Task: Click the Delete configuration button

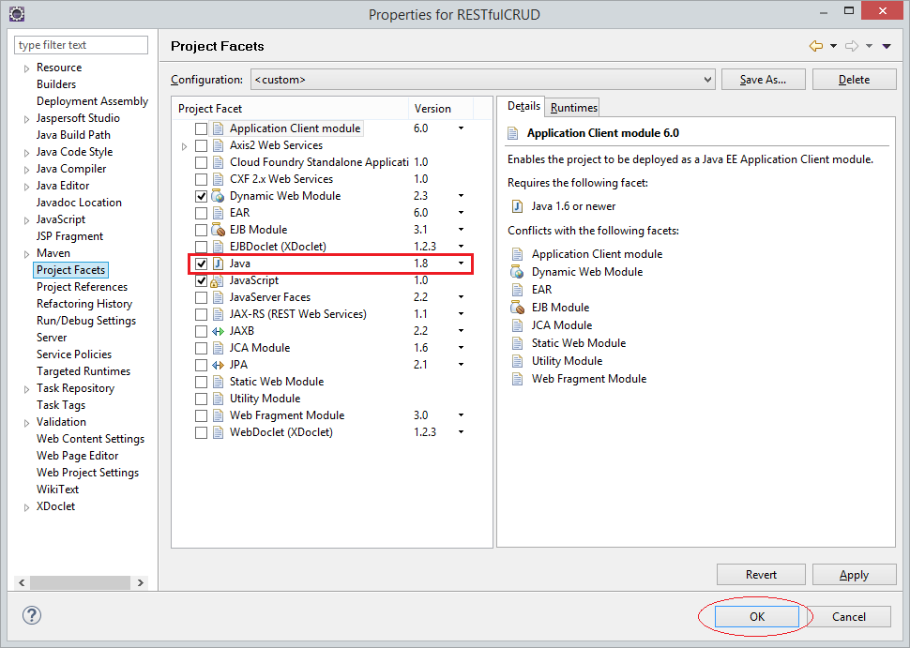Action: click(x=855, y=80)
